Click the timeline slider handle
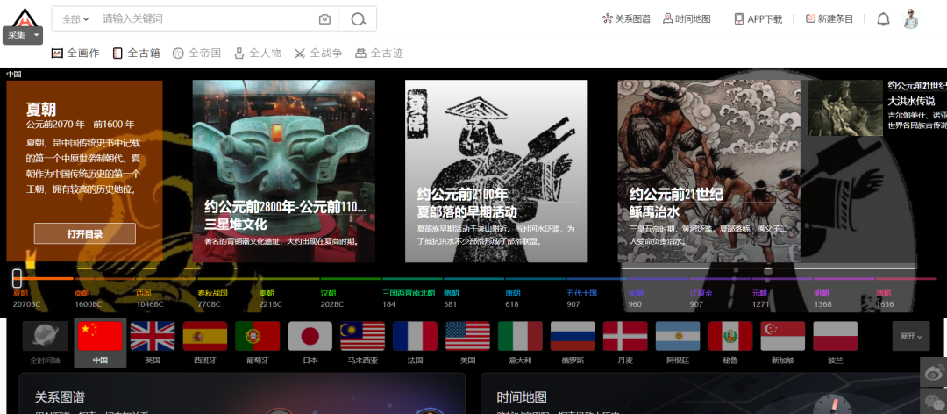This screenshot has height=414, width=947. (17, 278)
